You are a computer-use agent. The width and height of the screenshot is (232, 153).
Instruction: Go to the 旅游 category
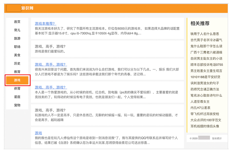click(x=17, y=39)
